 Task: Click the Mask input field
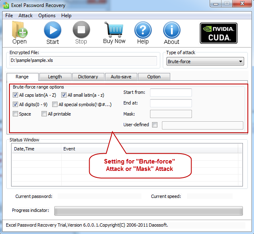[x=171, y=114]
